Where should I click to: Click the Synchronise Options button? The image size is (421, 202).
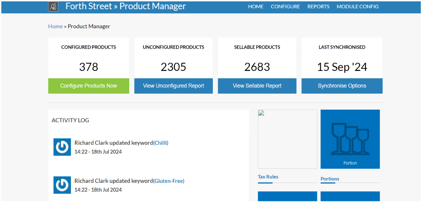click(342, 86)
